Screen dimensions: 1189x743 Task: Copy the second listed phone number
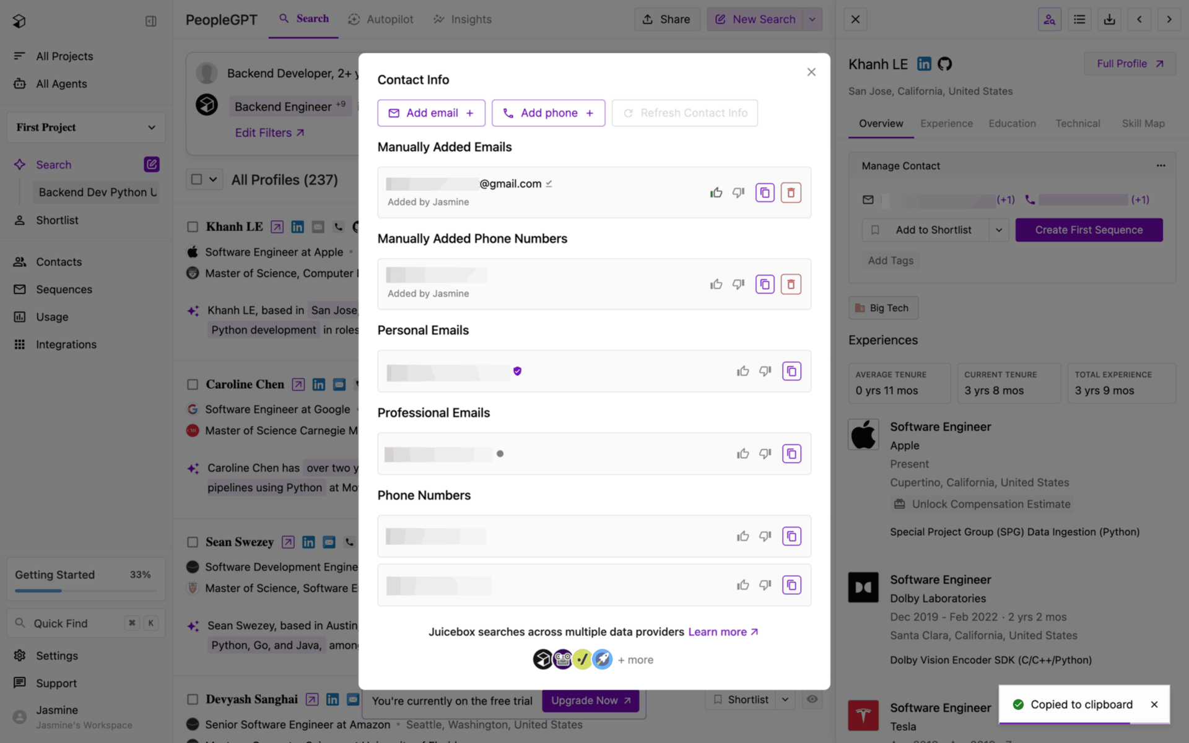pyautogui.click(x=791, y=585)
